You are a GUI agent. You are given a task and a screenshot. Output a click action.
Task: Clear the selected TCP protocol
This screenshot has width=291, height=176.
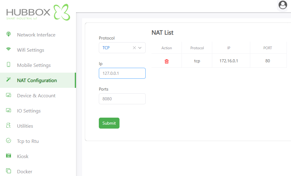(134, 48)
